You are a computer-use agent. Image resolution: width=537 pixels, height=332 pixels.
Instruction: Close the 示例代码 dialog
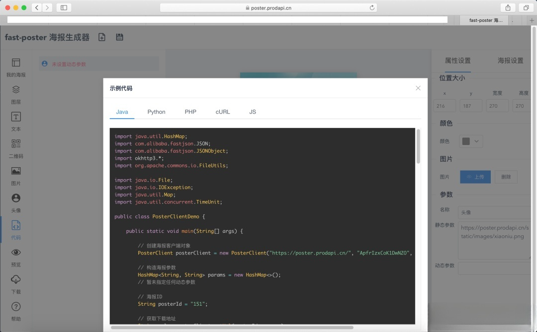tap(418, 88)
